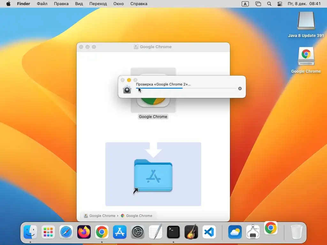This screenshot has height=245, width=327.
Task: Click the Google Chrome label under app icon
Action: [x=153, y=117]
